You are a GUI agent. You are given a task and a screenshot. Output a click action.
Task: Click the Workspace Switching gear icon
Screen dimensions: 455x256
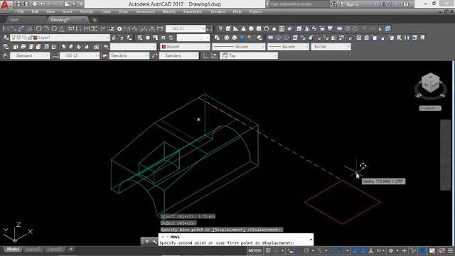click(x=391, y=250)
